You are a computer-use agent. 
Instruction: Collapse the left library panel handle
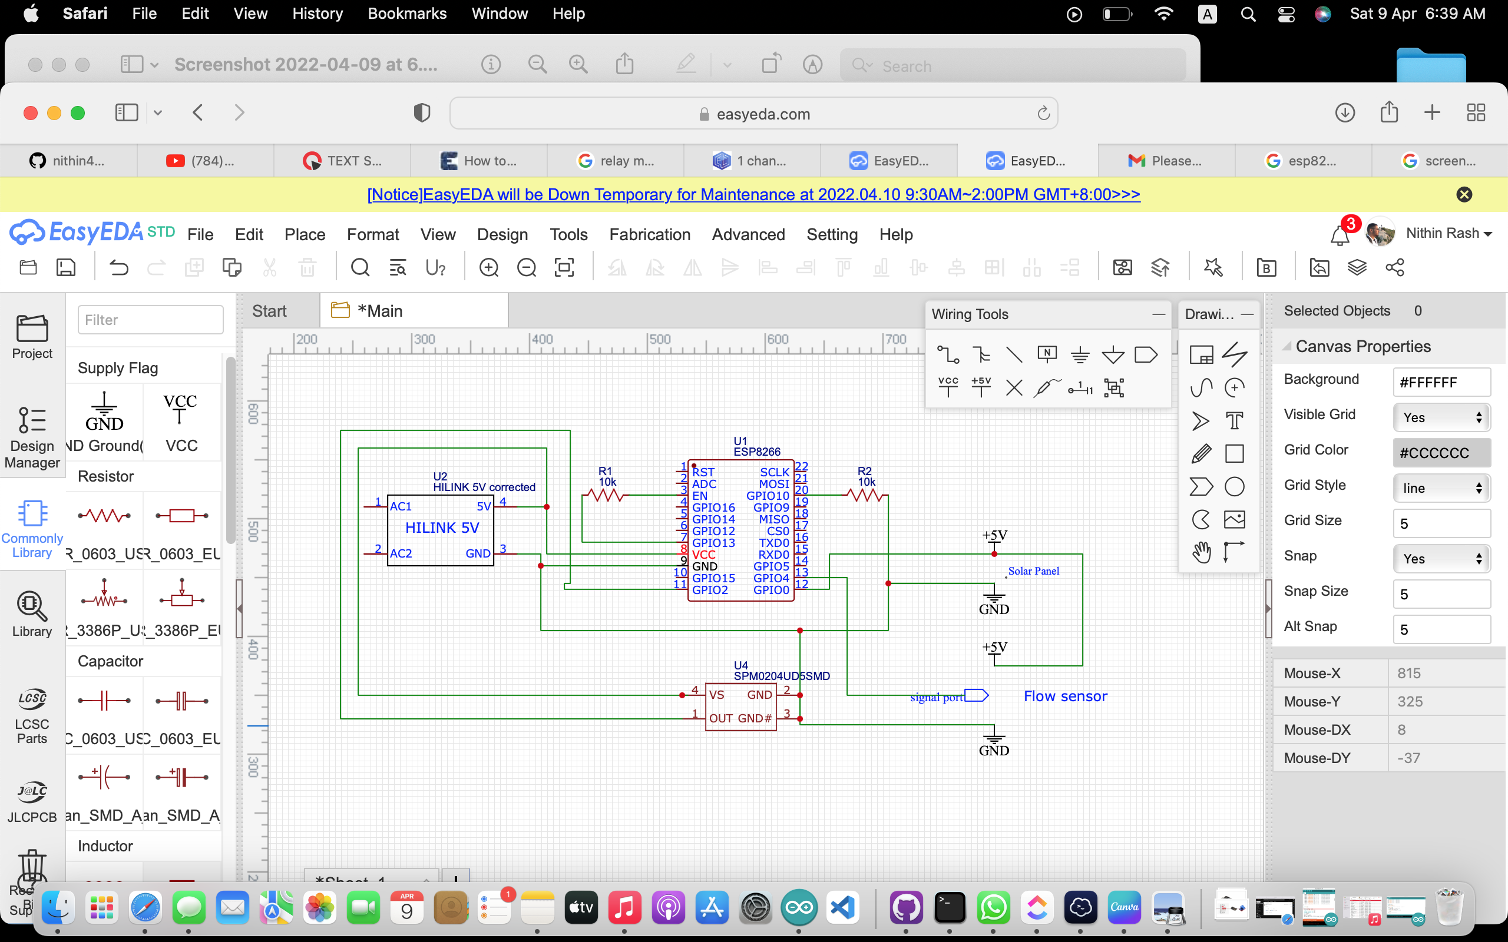coord(239,609)
